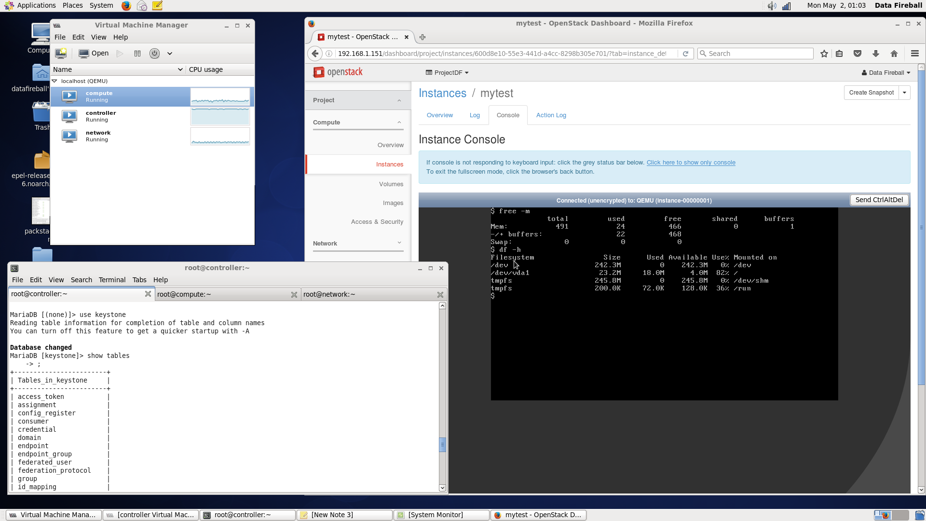Open the selected virtual machine's console
The width and height of the screenshot is (926, 521).
click(x=93, y=53)
